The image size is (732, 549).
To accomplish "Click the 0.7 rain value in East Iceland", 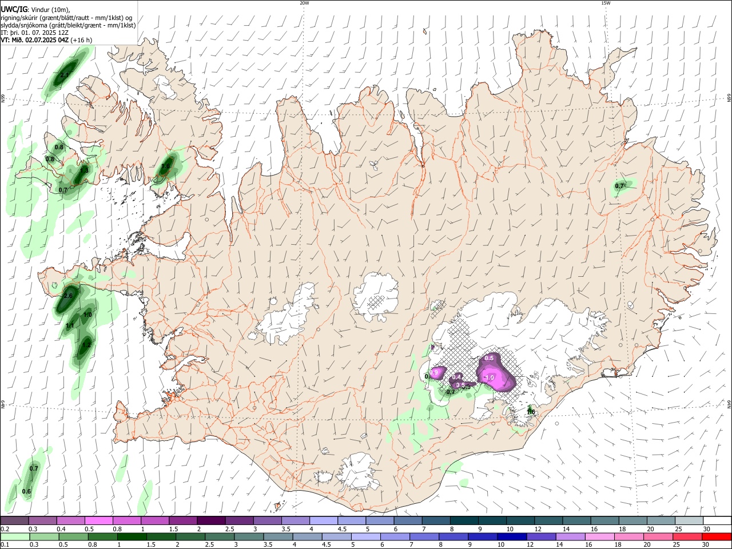I will 619,186.
